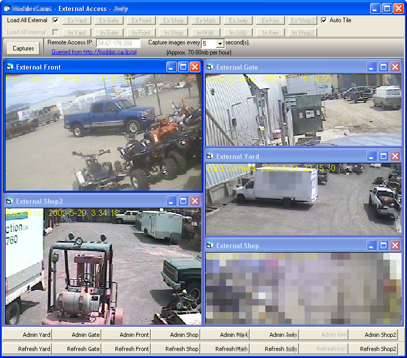This screenshot has height=358, width=407.
Task: Load the In Front camera
Action: point(141,33)
